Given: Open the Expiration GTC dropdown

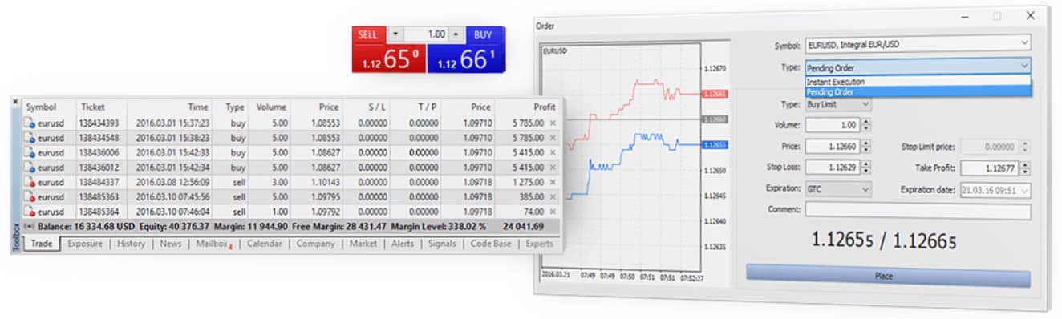Looking at the screenshot, I should click(x=838, y=189).
